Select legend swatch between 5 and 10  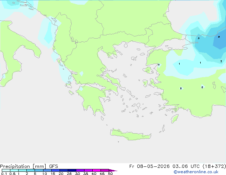pyautogui.click(x=39, y=170)
